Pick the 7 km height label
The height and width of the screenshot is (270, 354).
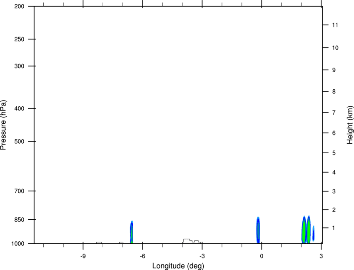click(334, 113)
